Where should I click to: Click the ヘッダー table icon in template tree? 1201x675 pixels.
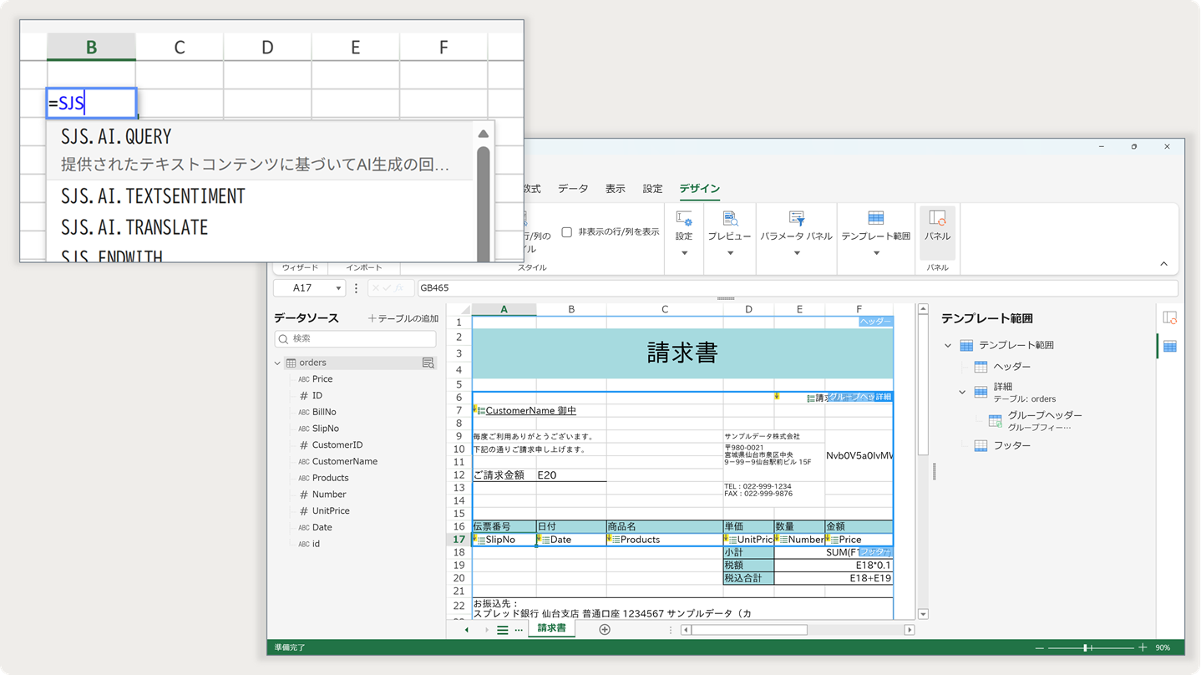pos(981,367)
